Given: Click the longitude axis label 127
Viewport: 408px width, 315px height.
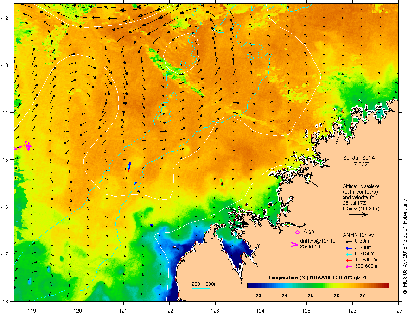Looking at the screenshot, I should pos(398,310).
